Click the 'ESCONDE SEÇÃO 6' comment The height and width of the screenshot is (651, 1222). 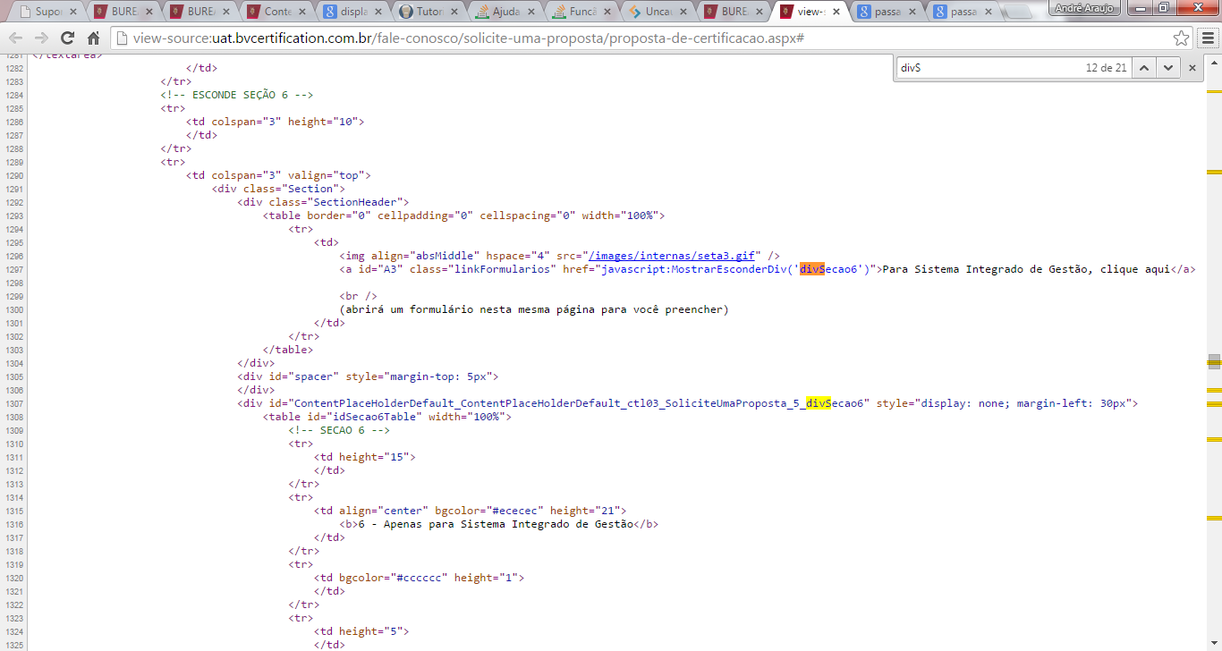pos(237,95)
